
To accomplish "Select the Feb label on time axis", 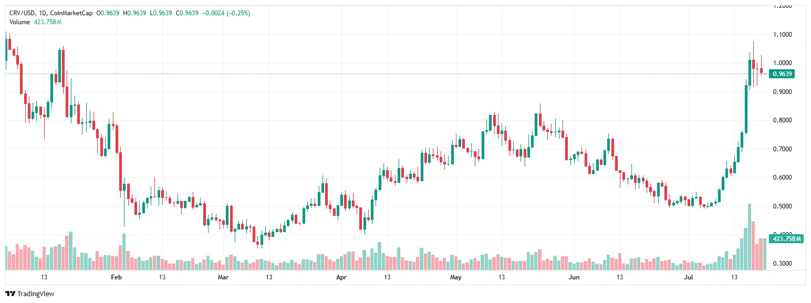I will click(117, 277).
